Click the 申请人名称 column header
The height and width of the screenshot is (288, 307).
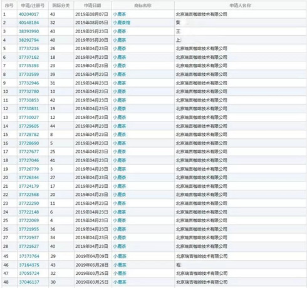point(240,6)
